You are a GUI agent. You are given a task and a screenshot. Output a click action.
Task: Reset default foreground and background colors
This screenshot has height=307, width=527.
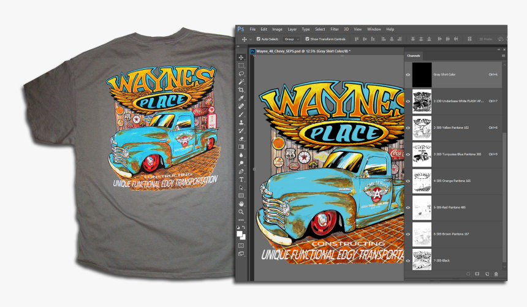[238, 227]
